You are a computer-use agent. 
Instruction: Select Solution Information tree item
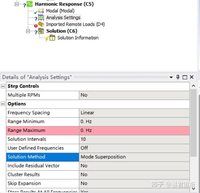tap(78, 38)
